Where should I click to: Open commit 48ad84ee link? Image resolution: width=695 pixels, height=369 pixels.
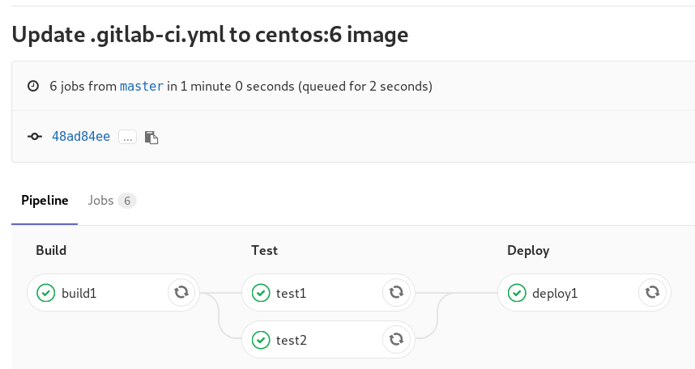click(x=81, y=137)
